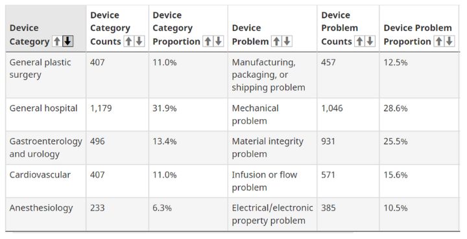Sort Device Problem Counts descending
The image size is (467, 239).
pyautogui.click(x=370, y=41)
